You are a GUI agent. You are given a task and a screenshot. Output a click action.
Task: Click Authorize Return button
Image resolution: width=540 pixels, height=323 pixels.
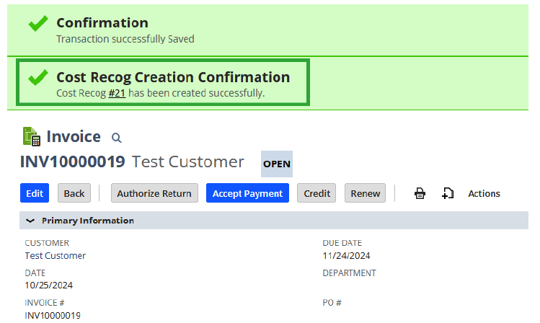point(154,193)
